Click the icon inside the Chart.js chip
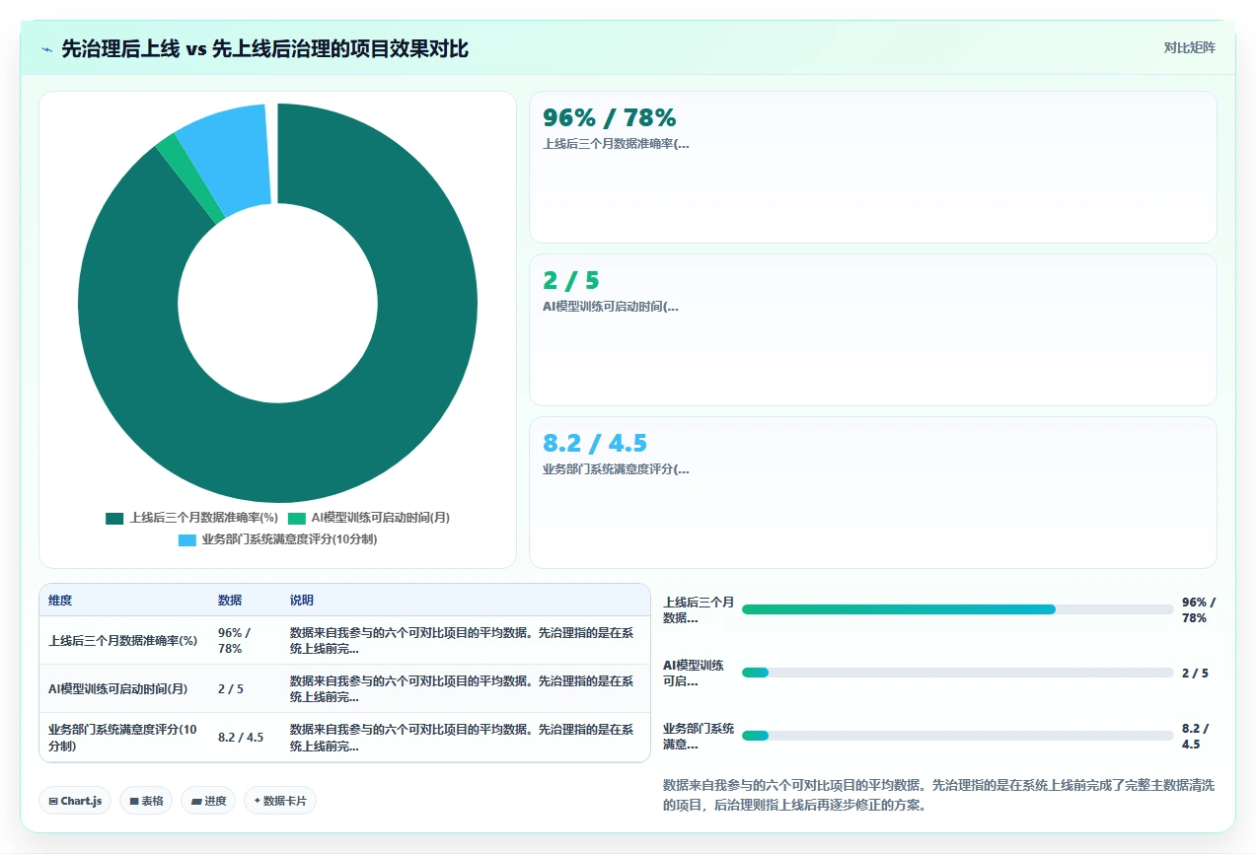Screen dimensions: 1256x854 coord(53,801)
